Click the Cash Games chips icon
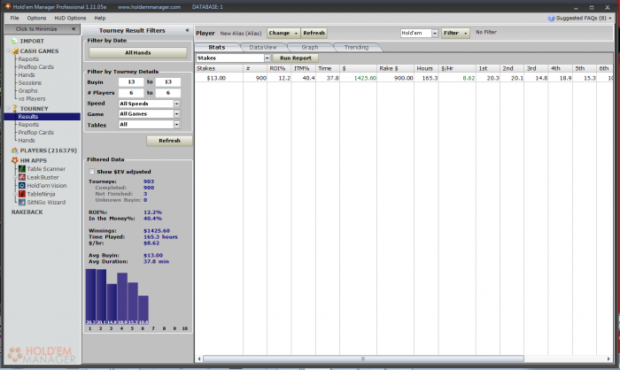The height and width of the screenshot is (370, 620). pyautogui.click(x=15, y=51)
